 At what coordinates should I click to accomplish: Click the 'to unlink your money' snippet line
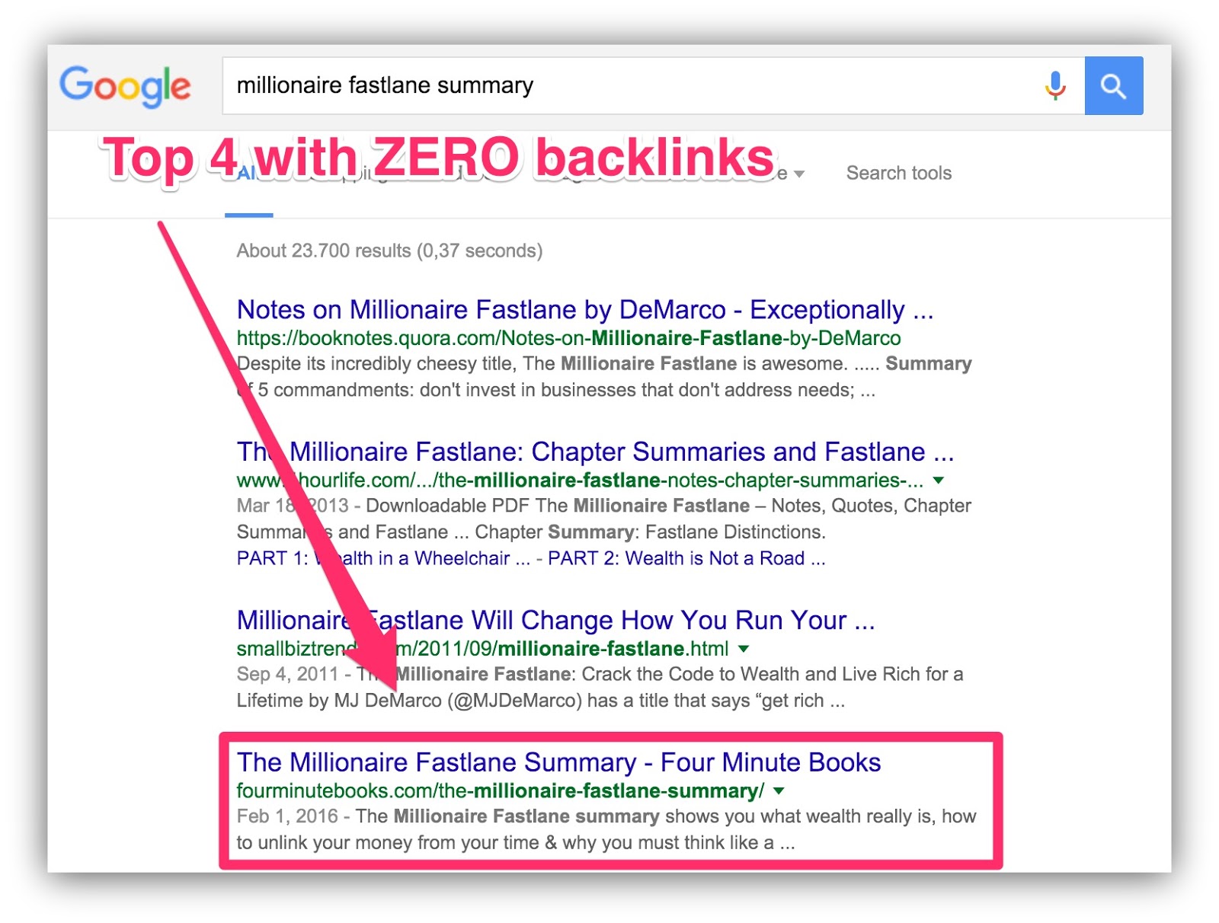click(516, 842)
